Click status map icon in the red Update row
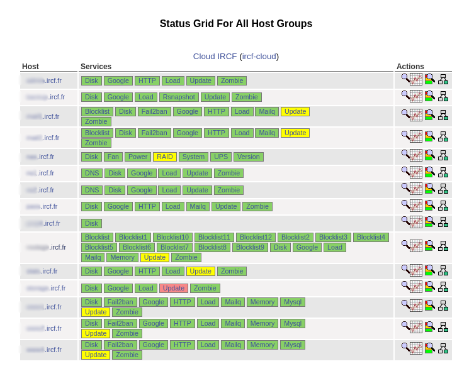474x376 pixels. click(x=443, y=287)
